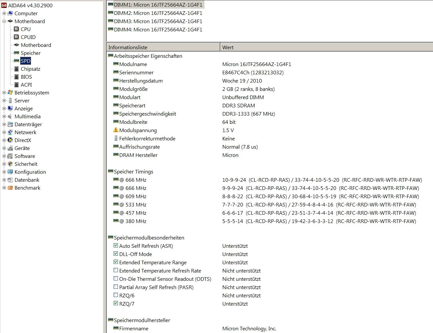Click the Datenbank icon
The image size is (433, 333).
pos(10,180)
